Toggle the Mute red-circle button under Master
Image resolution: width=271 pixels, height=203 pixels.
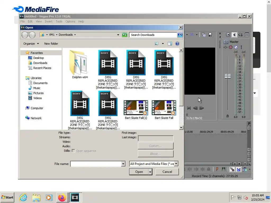click(236, 47)
